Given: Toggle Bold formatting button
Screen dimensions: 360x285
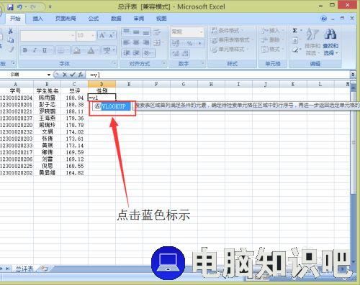Looking at the screenshot, I should 25,50.
